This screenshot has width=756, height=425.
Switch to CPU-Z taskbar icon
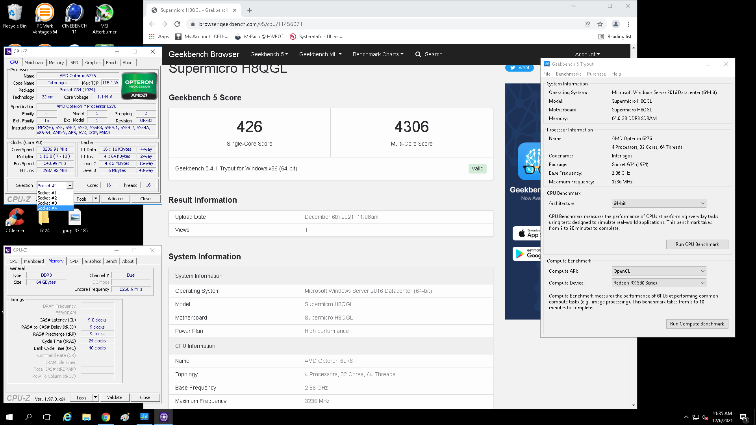coord(164,417)
